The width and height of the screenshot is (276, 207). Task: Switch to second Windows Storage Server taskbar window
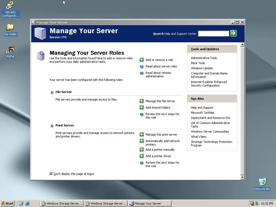(106, 203)
